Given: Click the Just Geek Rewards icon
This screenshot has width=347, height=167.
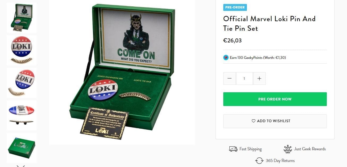Looking at the screenshot, I should pyautogui.click(x=288, y=149).
